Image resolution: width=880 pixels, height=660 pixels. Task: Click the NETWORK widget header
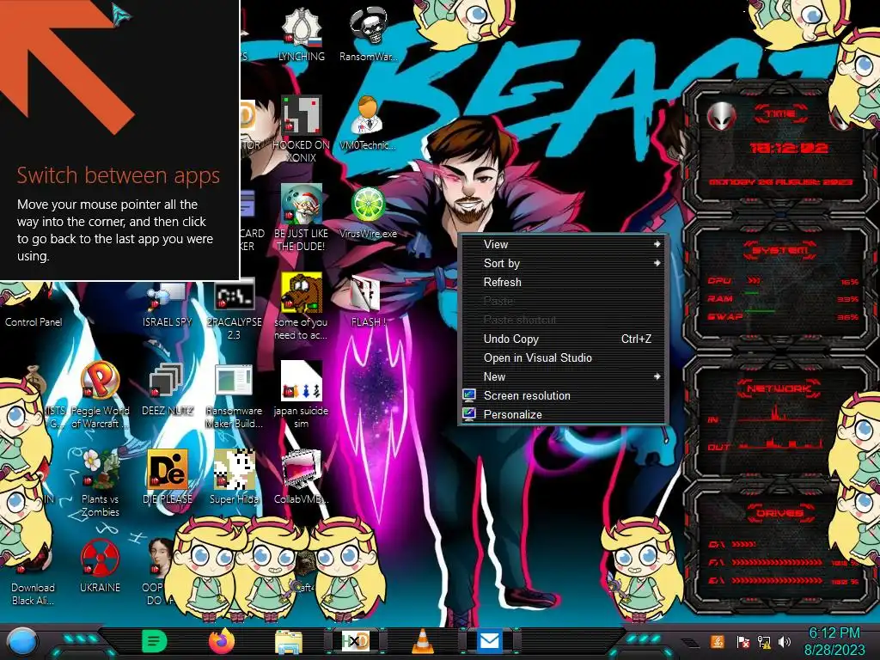click(x=779, y=388)
